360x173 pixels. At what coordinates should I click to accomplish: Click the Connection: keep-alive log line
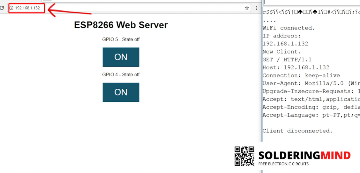301,75
